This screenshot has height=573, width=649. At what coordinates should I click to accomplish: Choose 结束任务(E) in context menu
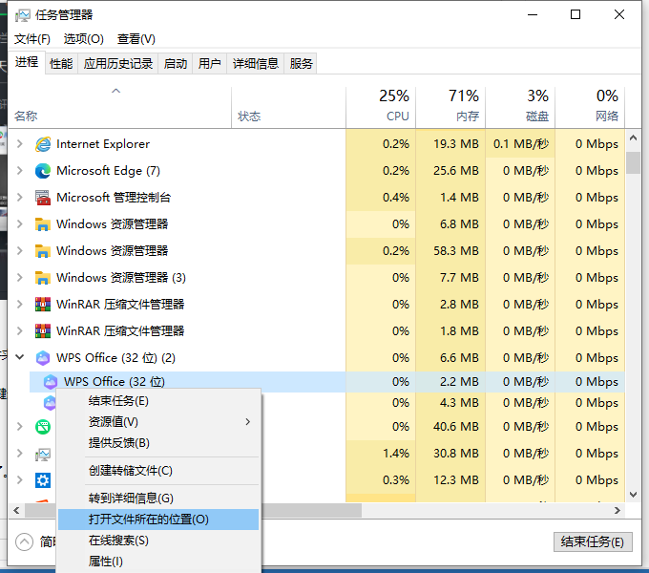[x=158, y=401]
